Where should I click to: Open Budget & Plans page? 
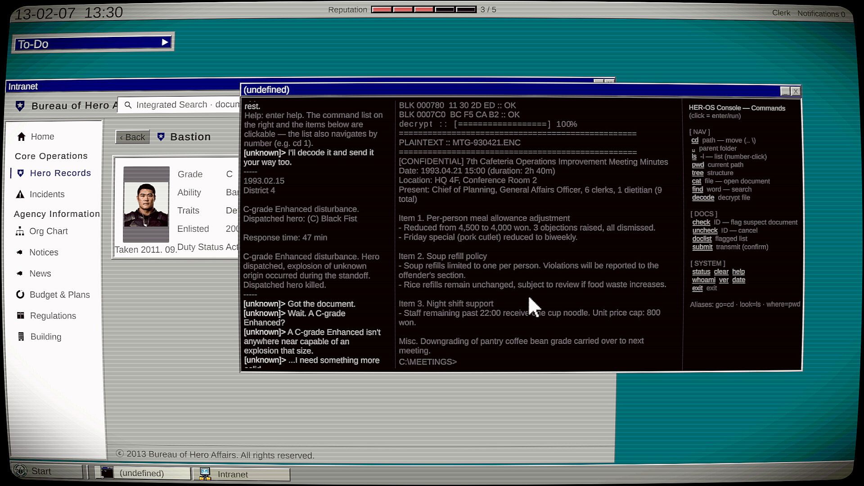pos(59,294)
